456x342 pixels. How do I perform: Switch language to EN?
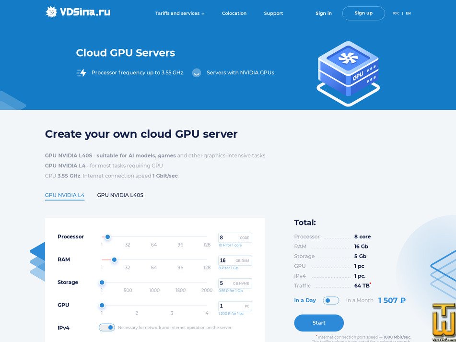(409, 13)
